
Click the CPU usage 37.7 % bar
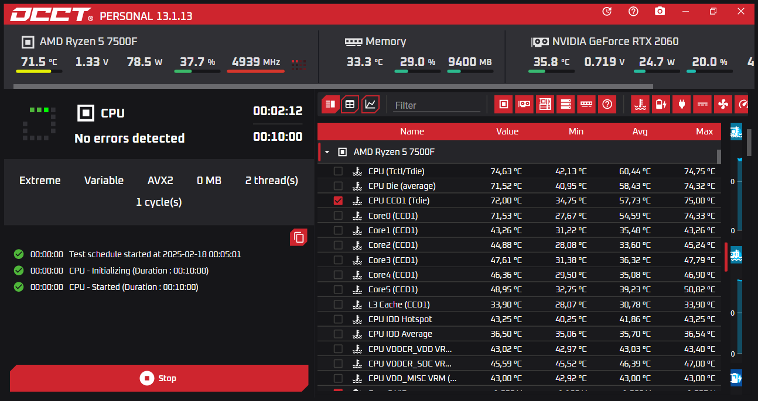tap(197, 71)
